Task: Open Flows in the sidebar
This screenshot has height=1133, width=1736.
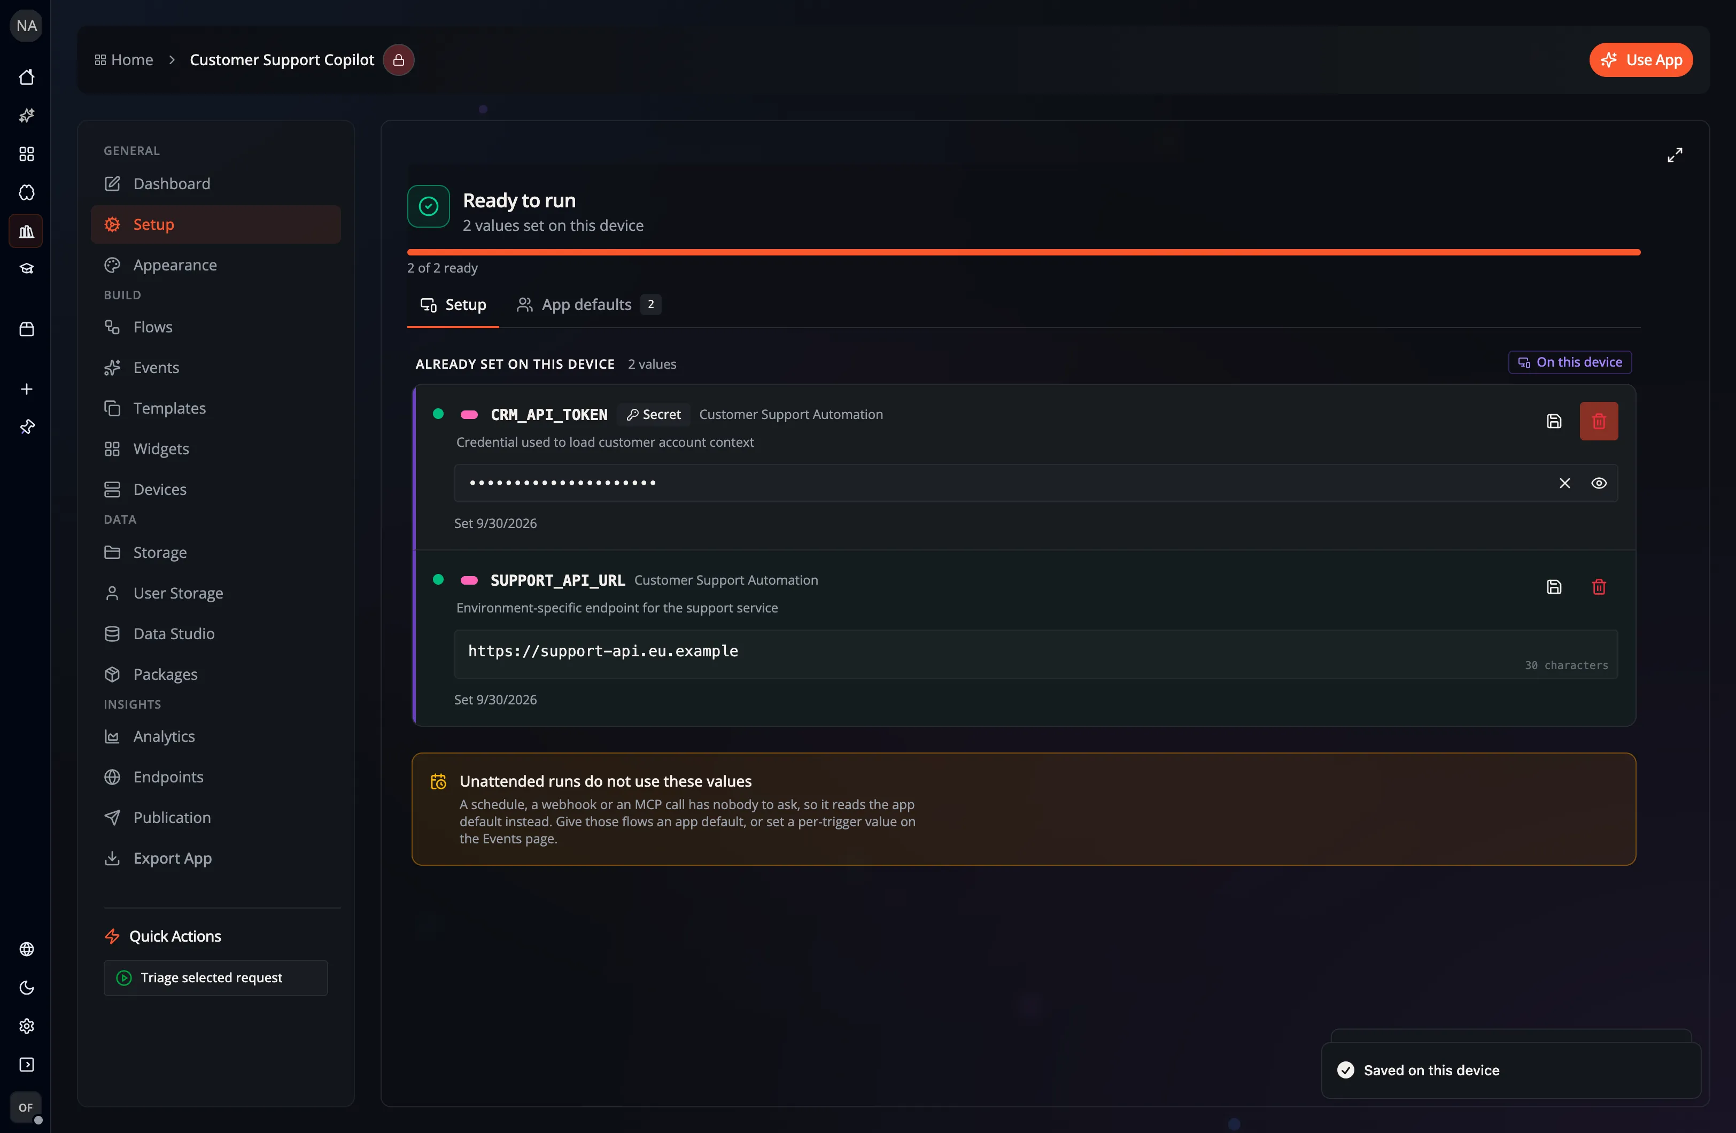Action: pyautogui.click(x=215, y=327)
